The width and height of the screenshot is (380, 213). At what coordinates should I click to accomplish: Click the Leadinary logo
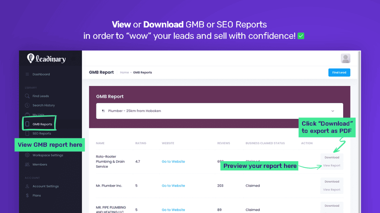(x=46, y=58)
